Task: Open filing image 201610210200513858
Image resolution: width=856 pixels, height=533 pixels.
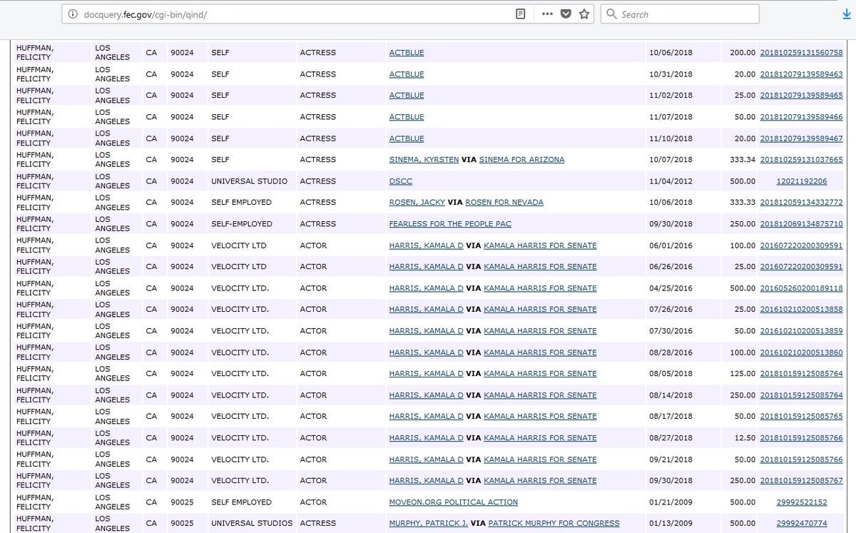Action: click(x=801, y=310)
